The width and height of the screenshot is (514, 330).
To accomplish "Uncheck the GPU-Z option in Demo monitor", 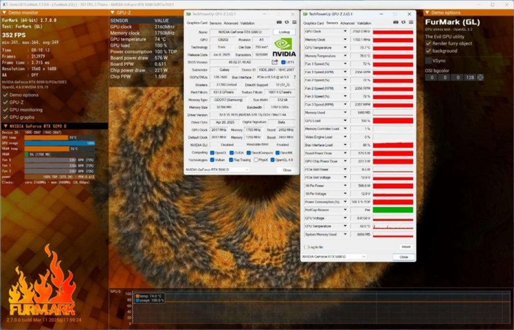I will click(x=6, y=102).
